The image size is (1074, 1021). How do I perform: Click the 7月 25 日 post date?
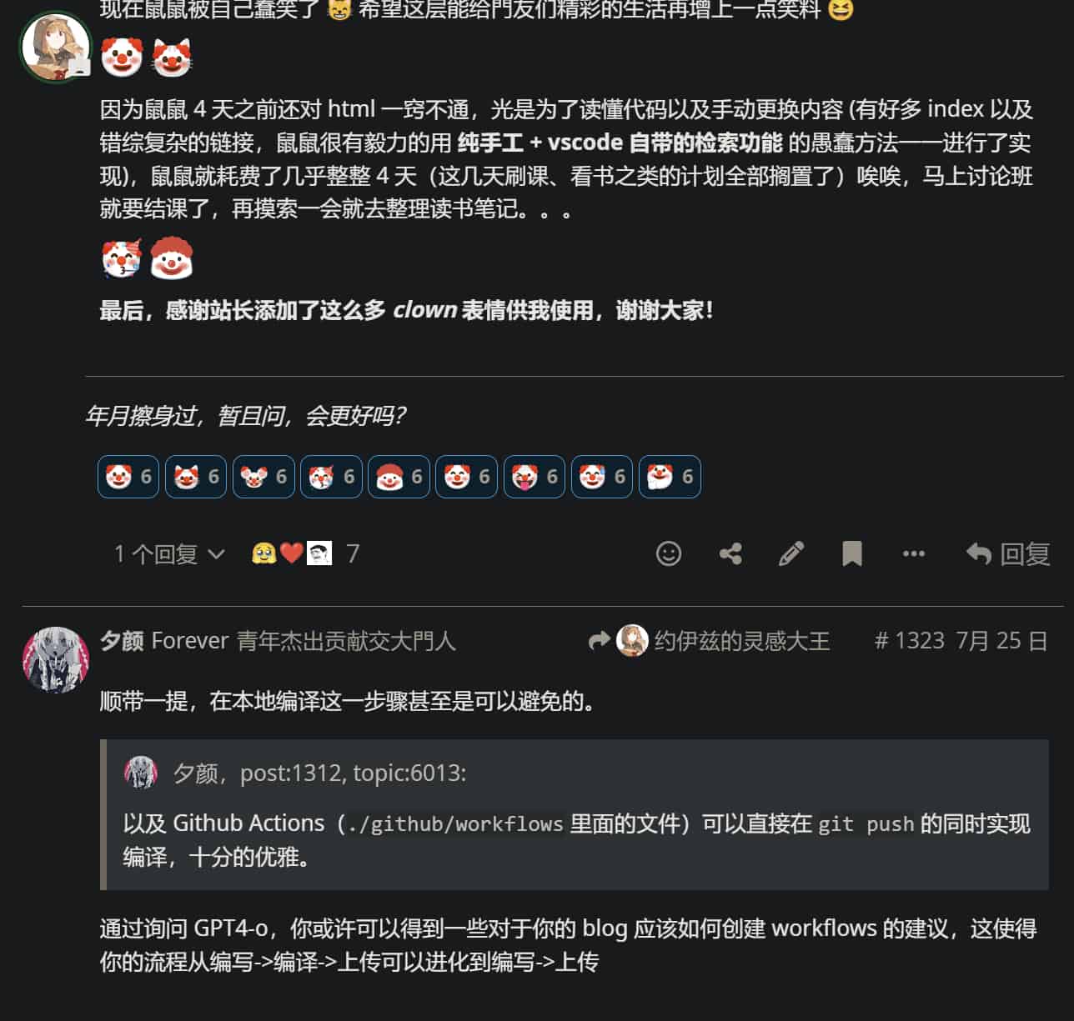pos(1001,641)
